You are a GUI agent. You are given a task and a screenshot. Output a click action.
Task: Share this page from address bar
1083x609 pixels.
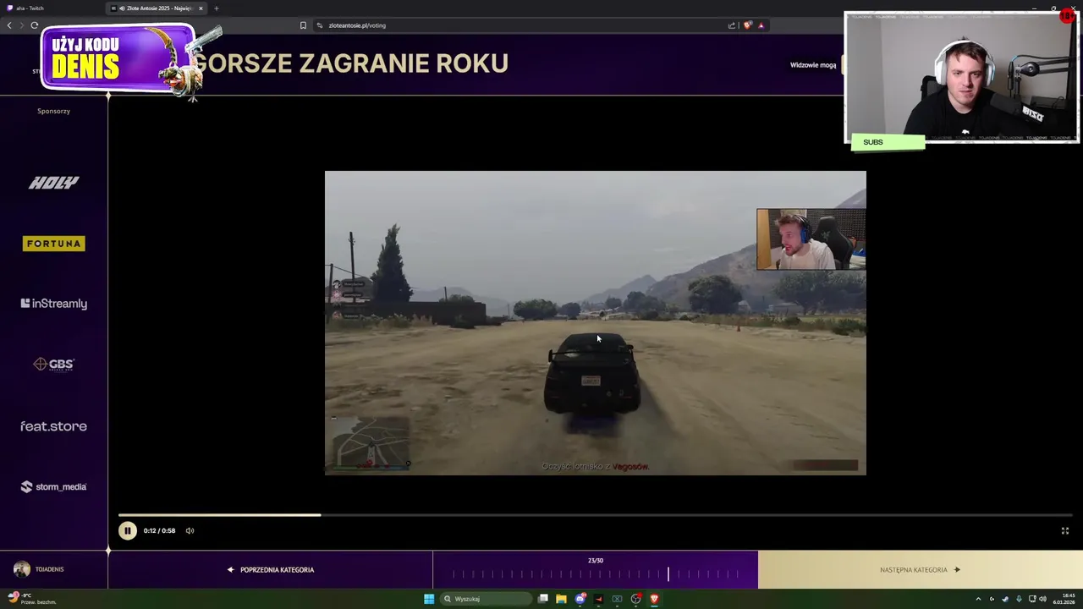pyautogui.click(x=732, y=25)
